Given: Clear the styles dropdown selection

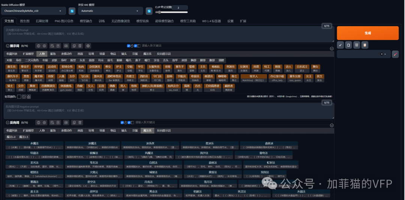Looking at the screenshot, I should tap(381, 54).
